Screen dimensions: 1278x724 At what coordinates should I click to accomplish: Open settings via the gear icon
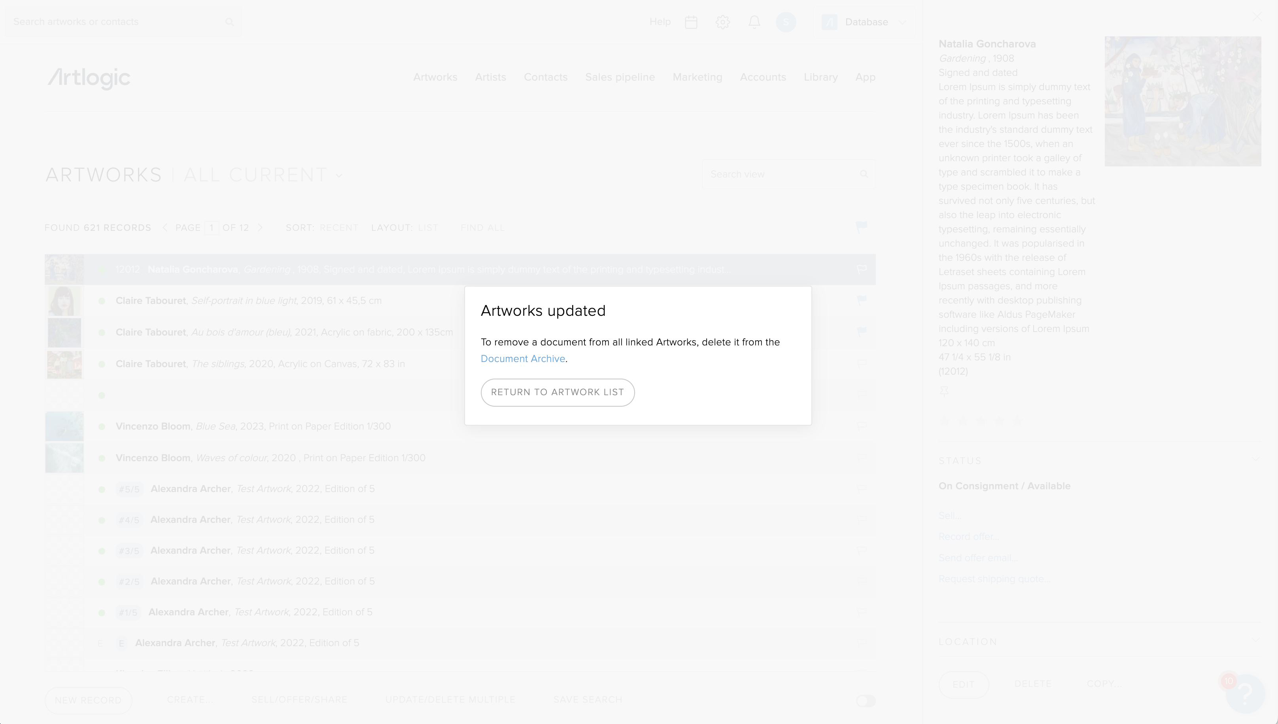click(x=723, y=22)
